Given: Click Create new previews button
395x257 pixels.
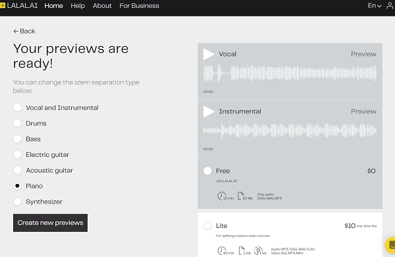Looking at the screenshot, I should click(51, 223).
